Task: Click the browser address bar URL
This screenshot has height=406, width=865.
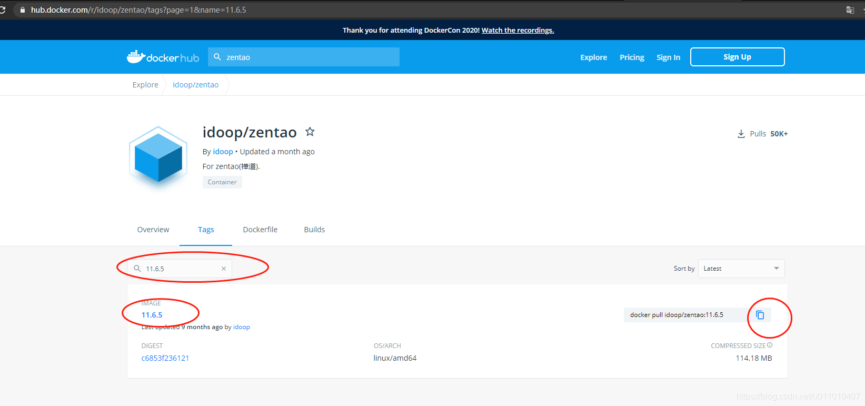Action: [138, 10]
